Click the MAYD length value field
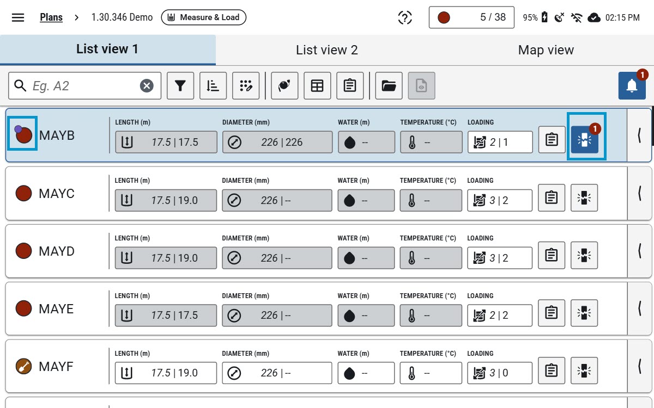 click(x=166, y=258)
